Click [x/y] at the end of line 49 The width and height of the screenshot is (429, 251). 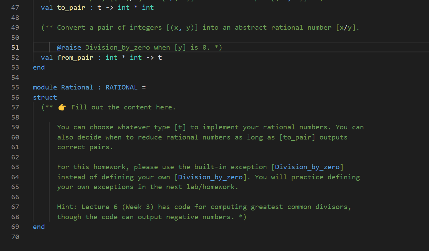346,27
